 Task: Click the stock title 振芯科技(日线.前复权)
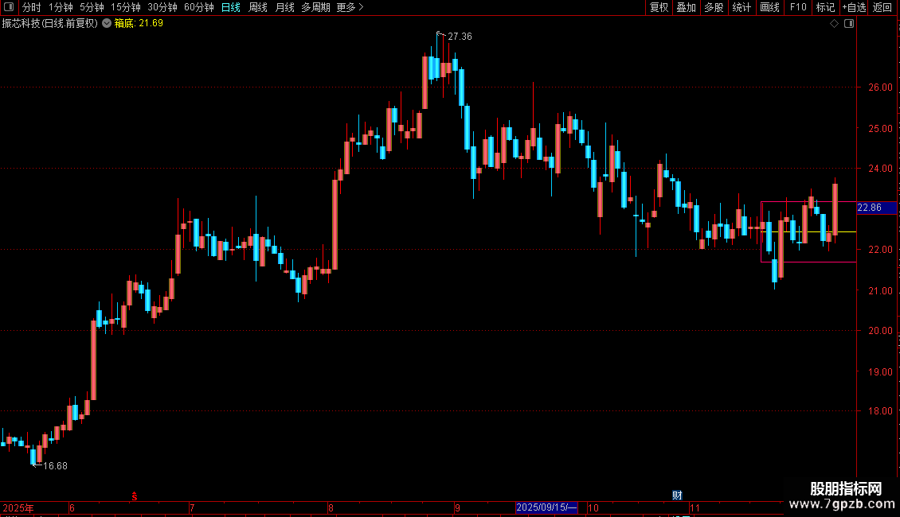[x=50, y=24]
